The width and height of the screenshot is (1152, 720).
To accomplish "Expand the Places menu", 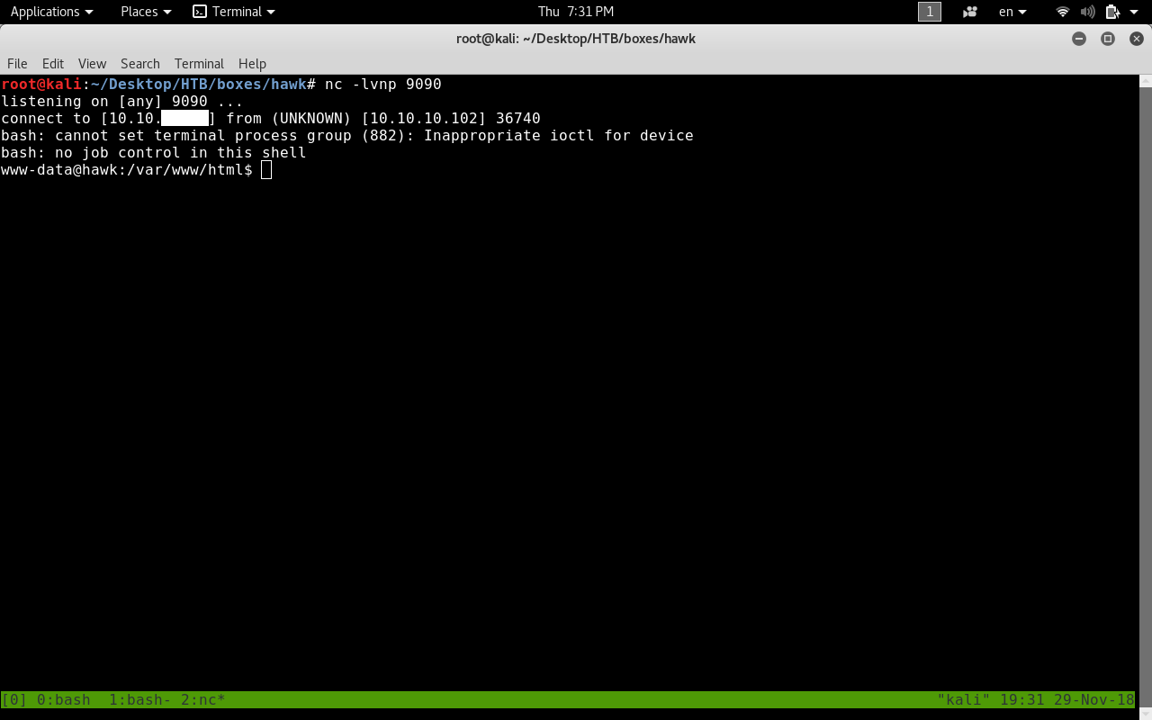I will 146,12.
